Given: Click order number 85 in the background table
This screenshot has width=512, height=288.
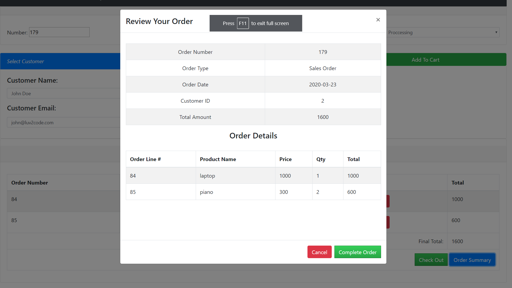Looking at the screenshot, I should coord(13,220).
